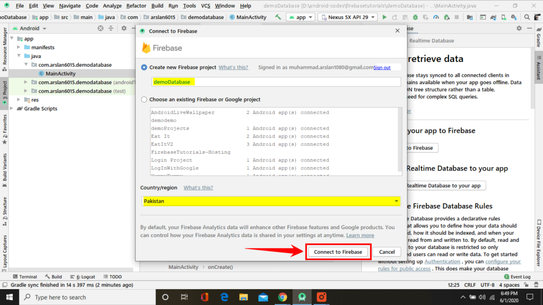Open the VCS menu

[x=207, y=6]
